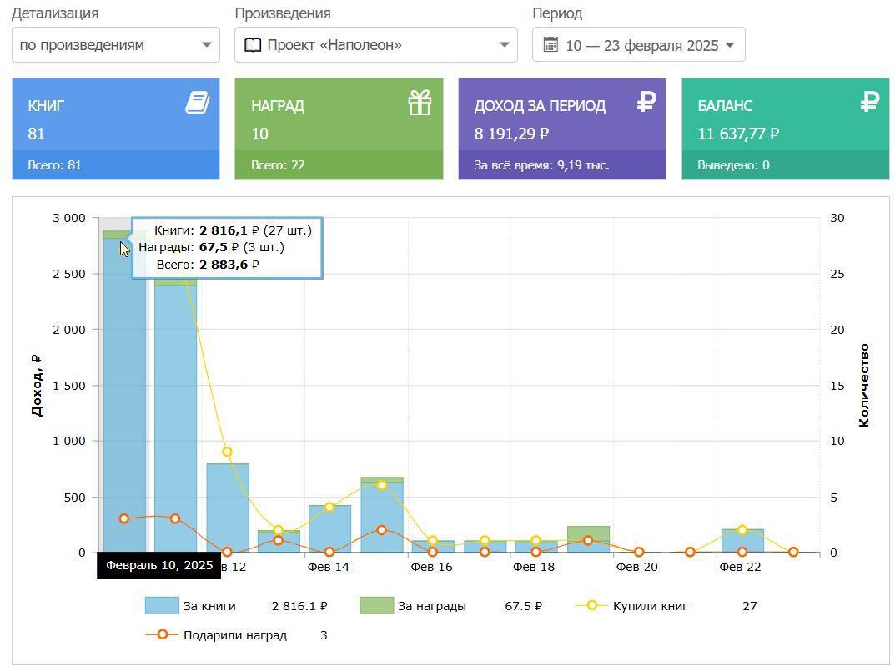The image size is (895, 667).
Task: Hide the 'Подарили наград' line series
Action: [234, 635]
